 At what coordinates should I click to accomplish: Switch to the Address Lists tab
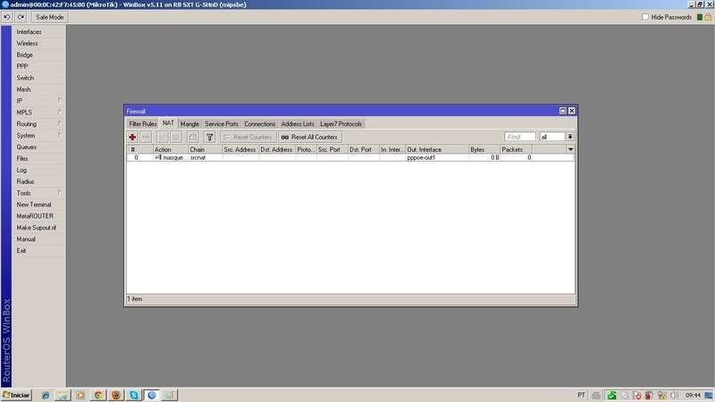pyautogui.click(x=298, y=124)
